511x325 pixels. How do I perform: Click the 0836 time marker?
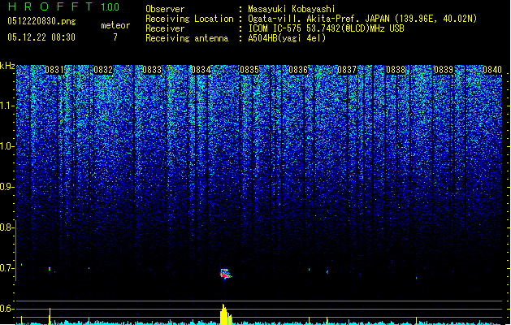(x=298, y=70)
